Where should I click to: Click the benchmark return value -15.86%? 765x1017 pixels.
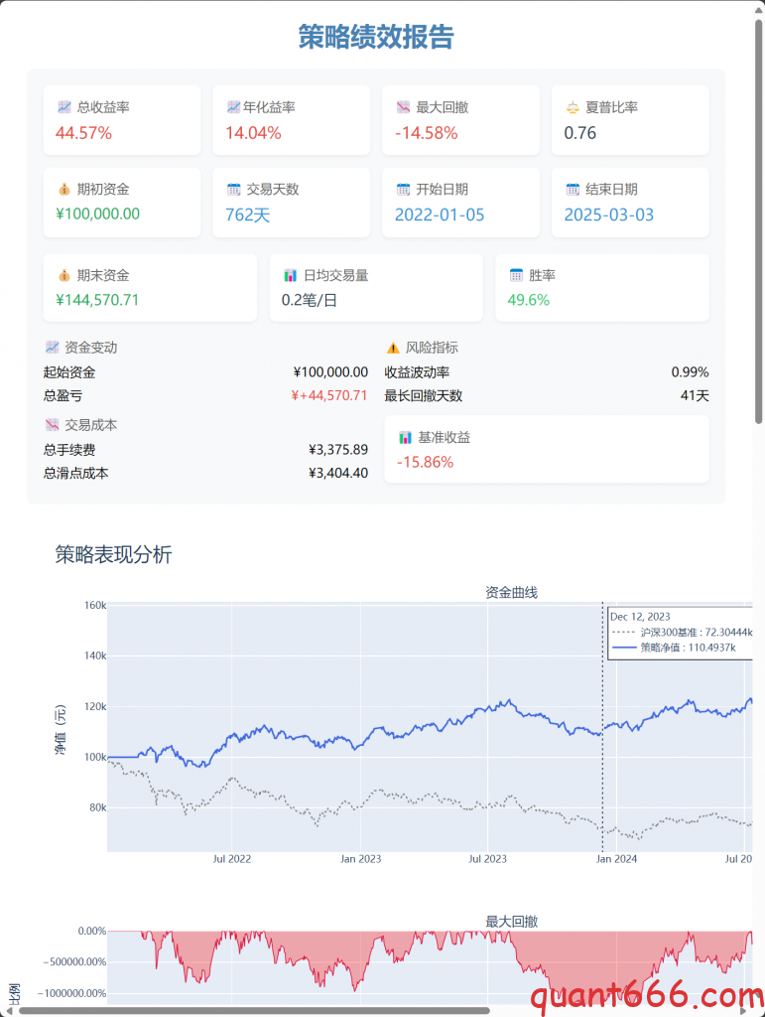[x=425, y=463]
